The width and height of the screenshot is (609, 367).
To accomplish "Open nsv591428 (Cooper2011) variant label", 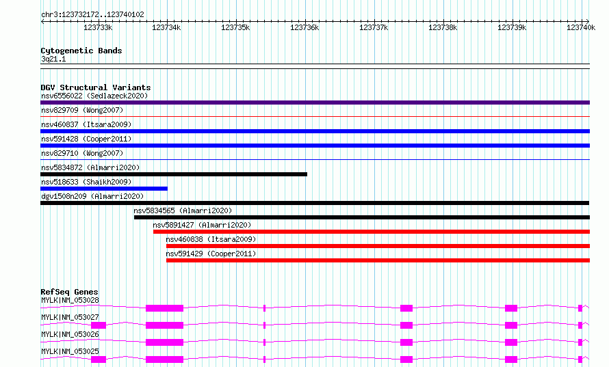I will point(86,139).
